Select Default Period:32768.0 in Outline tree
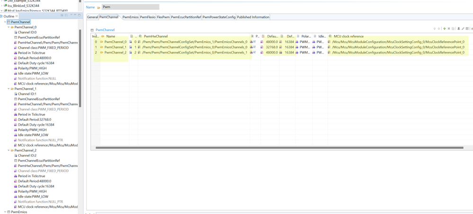This screenshot has height=214, width=473. [35, 120]
